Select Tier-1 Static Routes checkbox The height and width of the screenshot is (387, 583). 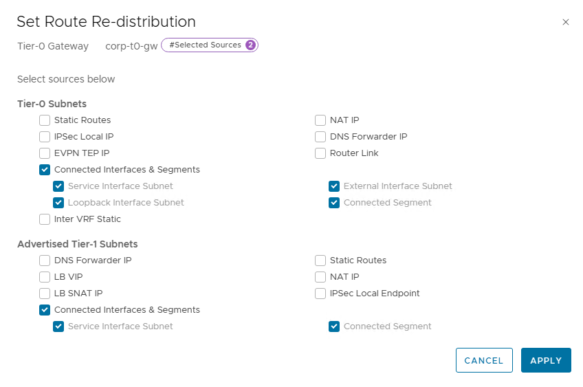tap(320, 261)
